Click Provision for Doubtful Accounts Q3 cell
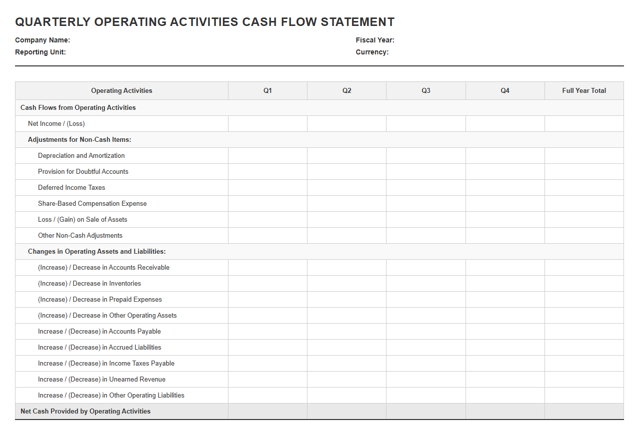This screenshot has height=435, width=639. point(426,171)
